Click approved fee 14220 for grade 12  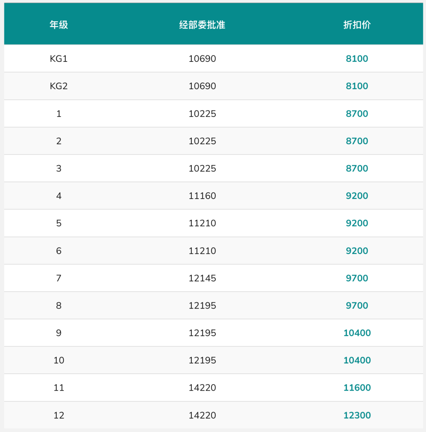tap(202, 415)
